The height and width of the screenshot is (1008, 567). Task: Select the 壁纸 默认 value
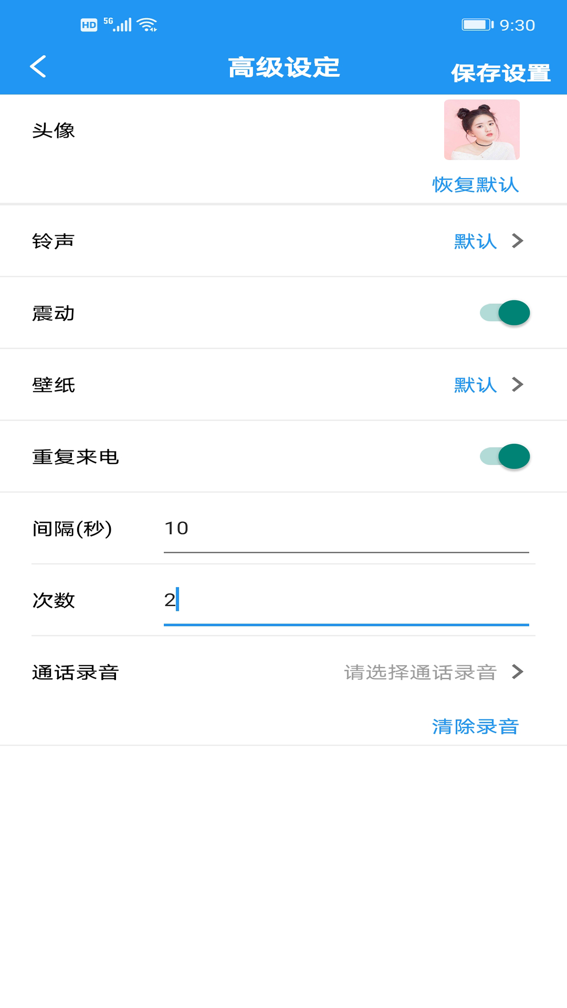(475, 385)
